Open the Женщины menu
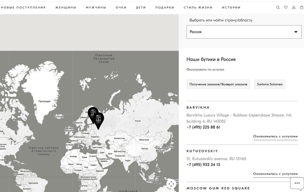This screenshot has width=304, height=192. coord(65,8)
